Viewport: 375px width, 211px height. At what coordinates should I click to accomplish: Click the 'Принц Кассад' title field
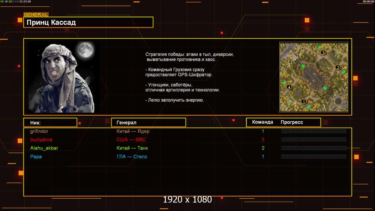pyautogui.click(x=88, y=22)
